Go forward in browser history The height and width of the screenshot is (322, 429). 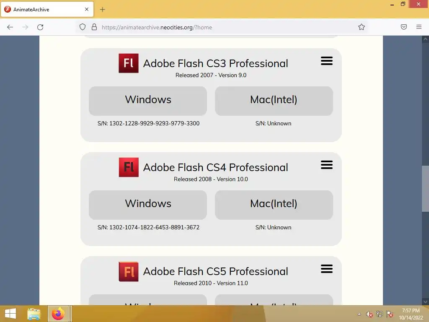[25, 27]
